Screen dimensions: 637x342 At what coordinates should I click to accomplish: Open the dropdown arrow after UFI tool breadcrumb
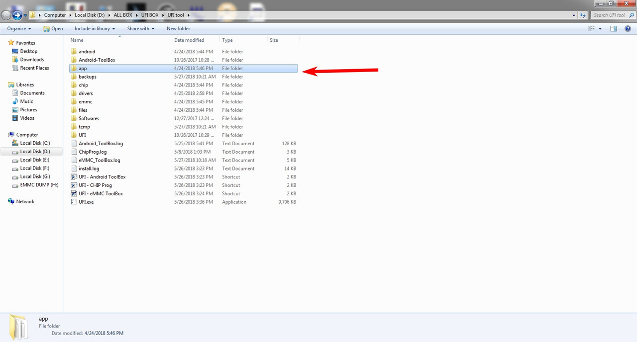[188, 15]
